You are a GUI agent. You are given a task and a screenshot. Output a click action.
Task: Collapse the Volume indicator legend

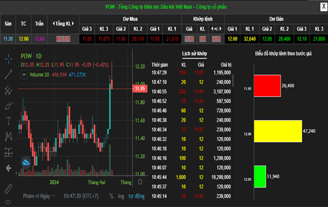tap(24, 75)
